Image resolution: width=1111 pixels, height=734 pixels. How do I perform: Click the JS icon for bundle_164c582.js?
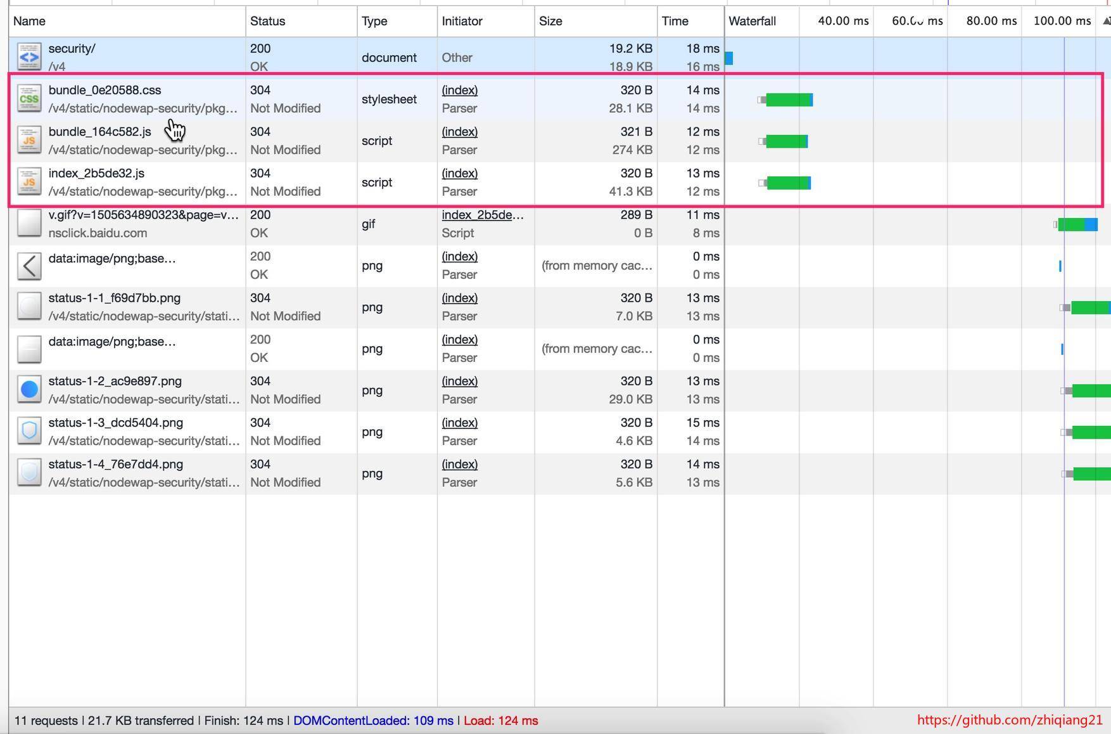tap(29, 141)
